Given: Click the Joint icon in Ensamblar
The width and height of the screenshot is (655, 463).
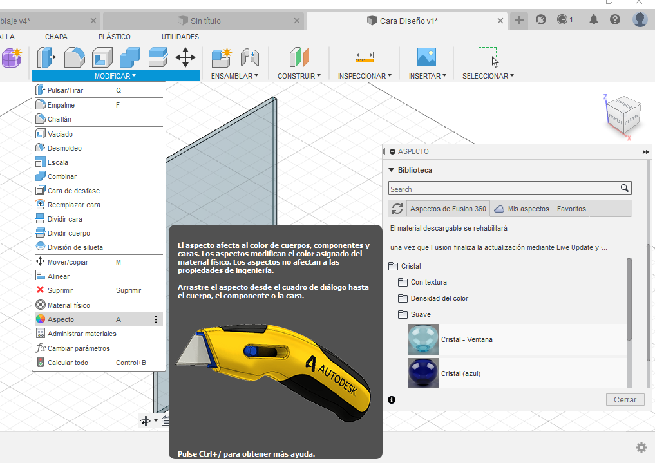Looking at the screenshot, I should (250, 57).
